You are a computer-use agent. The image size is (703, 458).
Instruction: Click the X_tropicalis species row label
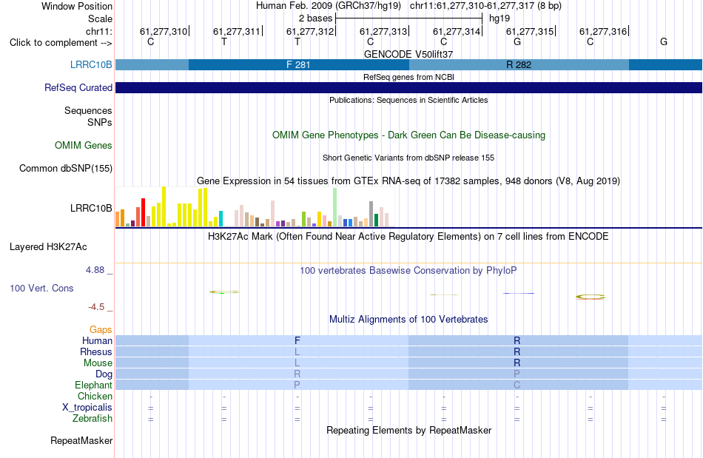click(87, 408)
